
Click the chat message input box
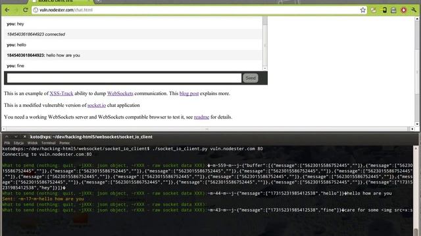[x=124, y=78]
